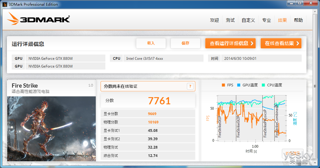Click the 载入 button
Screen dimensions: 320x168
151,43
